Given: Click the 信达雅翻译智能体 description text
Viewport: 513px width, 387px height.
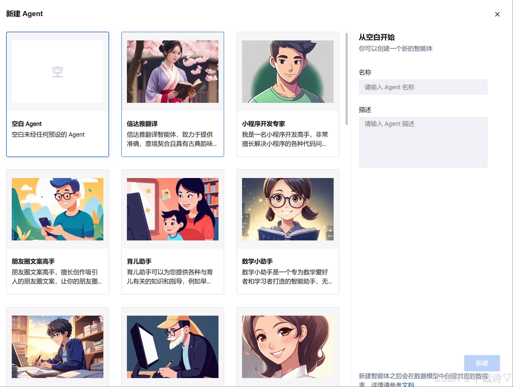Looking at the screenshot, I should tap(172, 139).
